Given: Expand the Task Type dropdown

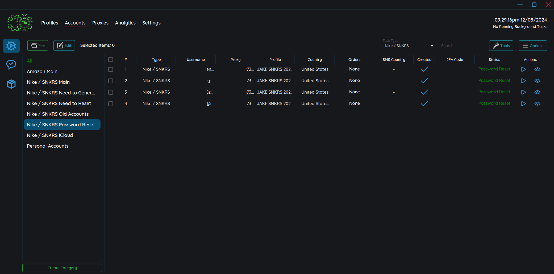Looking at the screenshot, I should pos(409,46).
